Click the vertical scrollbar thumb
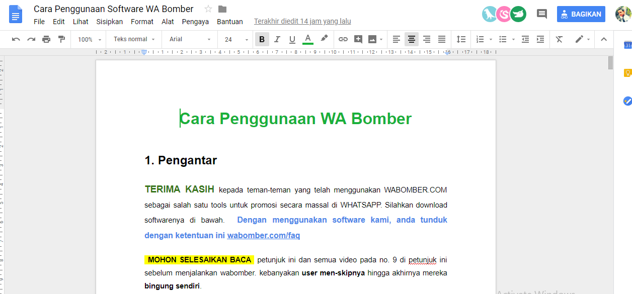The height and width of the screenshot is (294, 632). 610,63
